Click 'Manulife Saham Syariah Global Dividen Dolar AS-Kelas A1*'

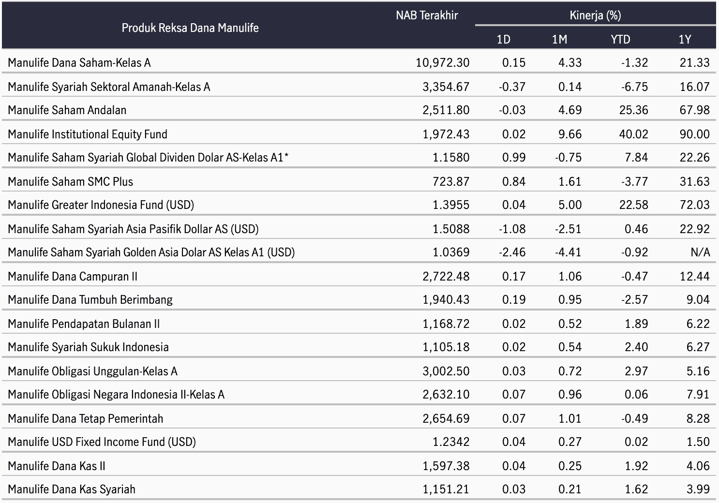coord(148,157)
